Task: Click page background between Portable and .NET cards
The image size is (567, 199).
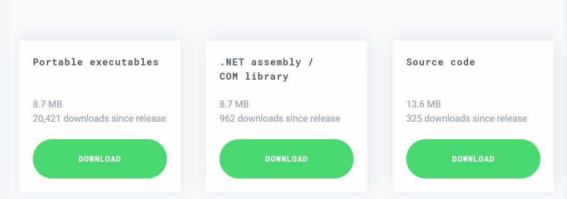Action: [x=193, y=116]
